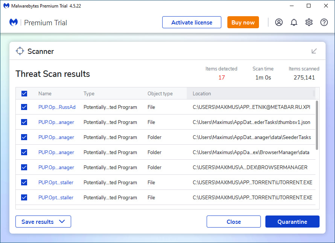This screenshot has height=243, width=335.
Task: Open PUP.Op...anager link for BrowserManager\data
Action: [56, 152]
